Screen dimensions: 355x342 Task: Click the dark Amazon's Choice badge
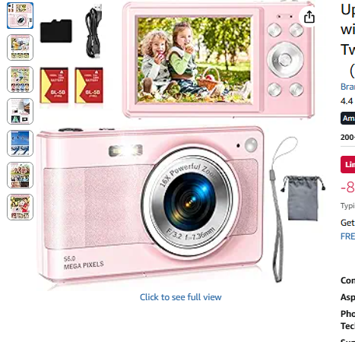pyautogui.click(x=347, y=119)
